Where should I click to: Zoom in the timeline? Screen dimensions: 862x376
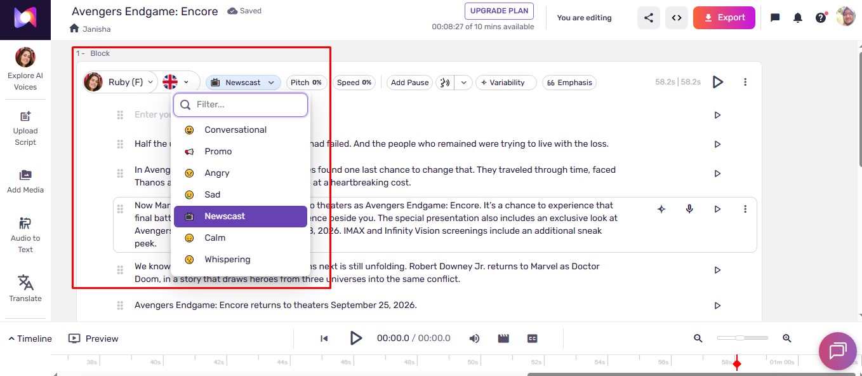[787, 339]
